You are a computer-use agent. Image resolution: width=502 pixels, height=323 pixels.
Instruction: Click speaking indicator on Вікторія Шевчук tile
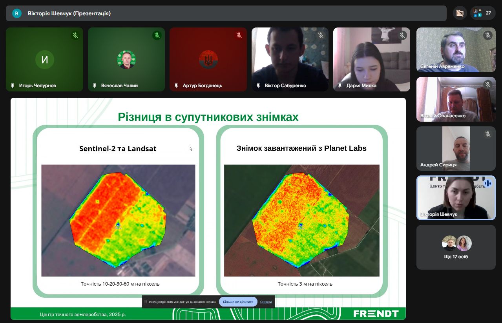point(488,183)
